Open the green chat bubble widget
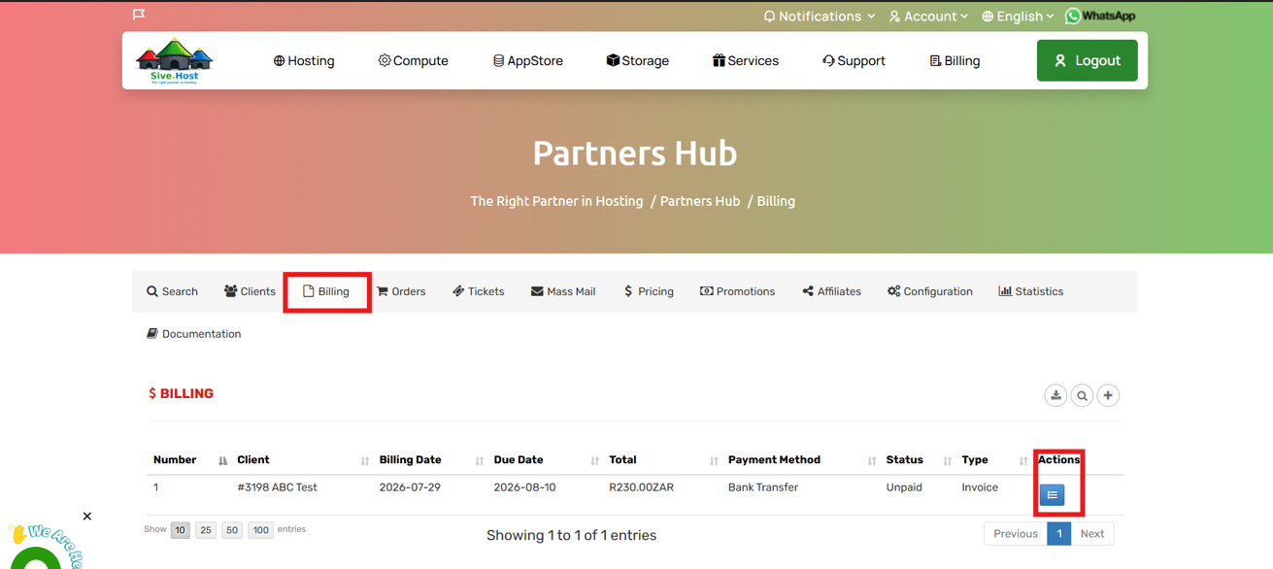Screen dimensions: 1273x569 [36, 558]
